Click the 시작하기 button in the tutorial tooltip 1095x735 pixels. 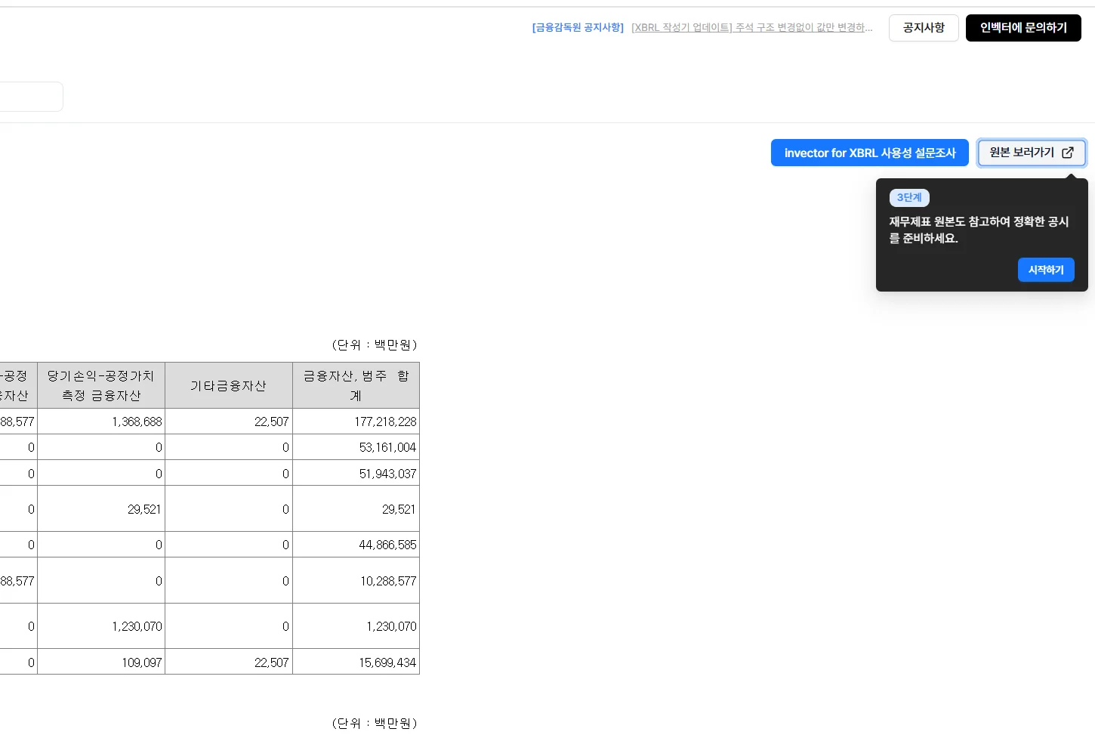point(1046,270)
